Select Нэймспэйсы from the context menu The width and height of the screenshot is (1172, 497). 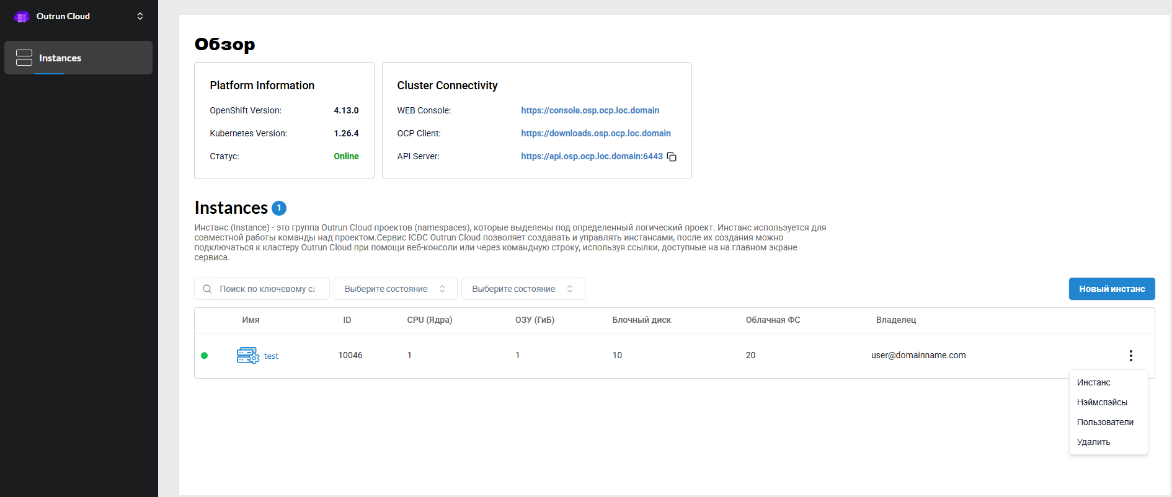click(1102, 402)
